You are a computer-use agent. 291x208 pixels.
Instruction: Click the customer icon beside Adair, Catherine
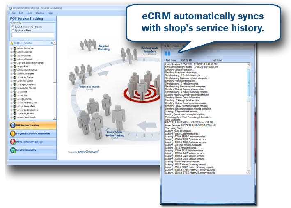[x=15, y=48]
